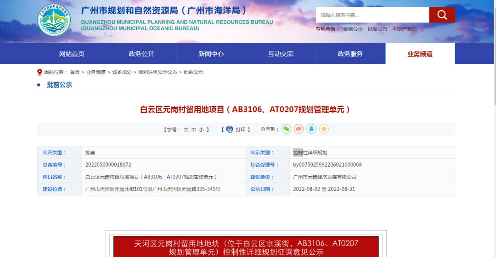496x257 pixels.
Task: Click the 批前公示 section heading
Action: (x=59, y=85)
